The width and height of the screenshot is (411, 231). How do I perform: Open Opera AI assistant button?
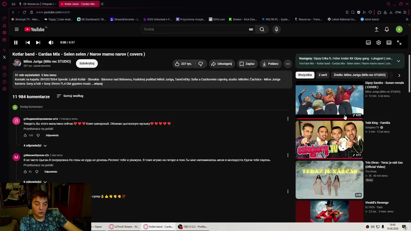[398, 12]
